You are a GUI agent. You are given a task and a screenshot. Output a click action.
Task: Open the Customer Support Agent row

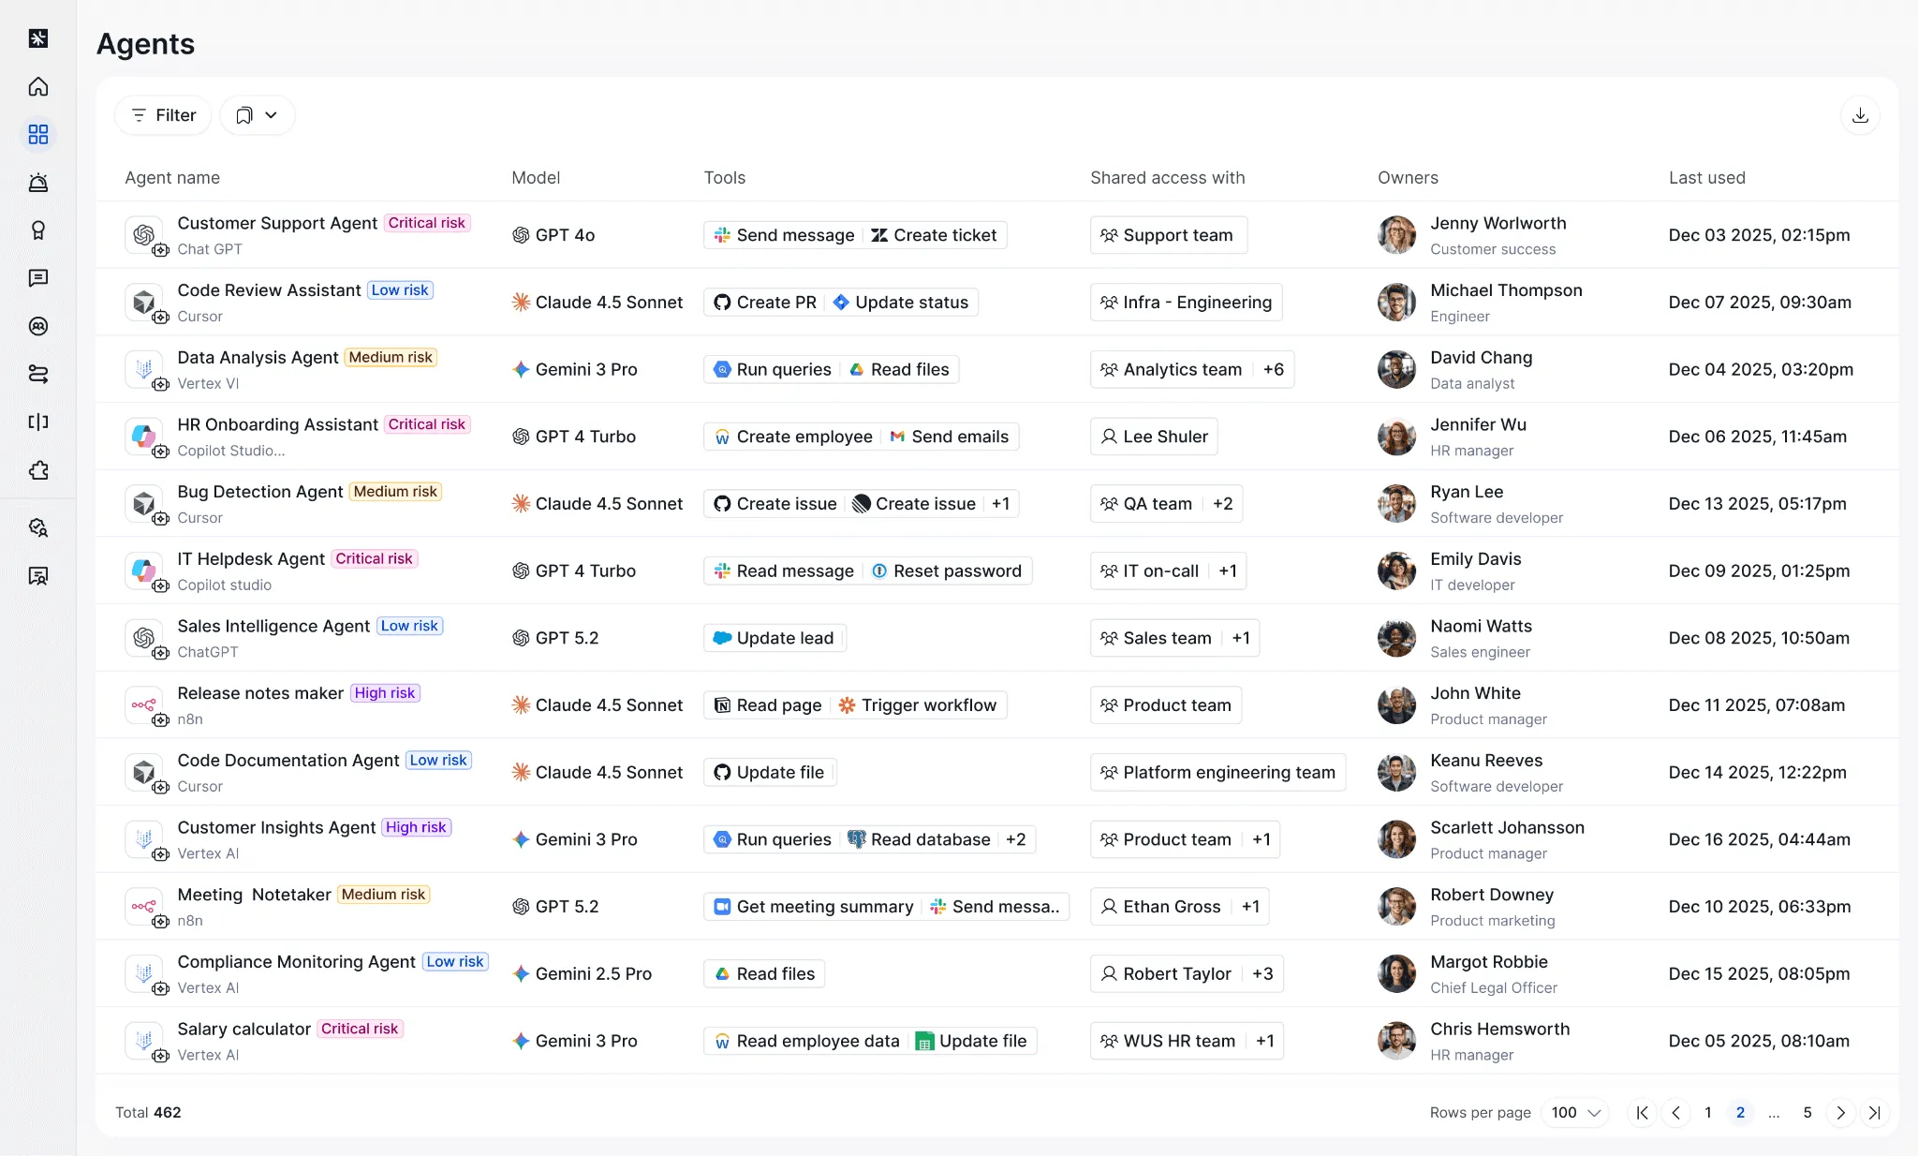point(277,223)
